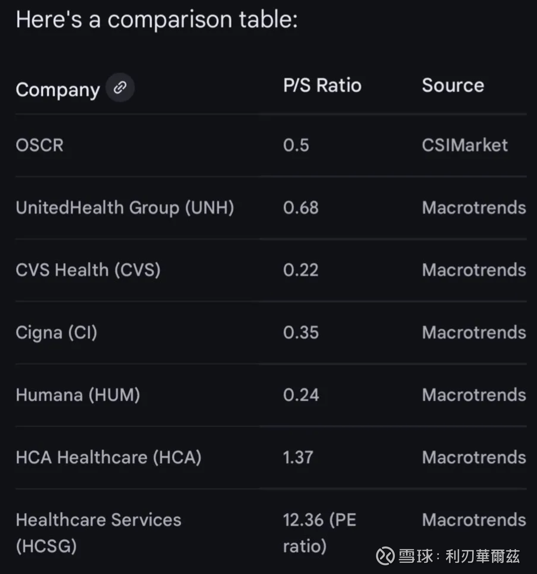Click the 'Here's a comparison table' heading
Viewport: 537px width, 574px height.
(157, 20)
